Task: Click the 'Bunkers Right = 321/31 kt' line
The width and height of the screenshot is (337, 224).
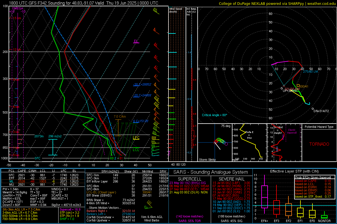Action: pyautogui.click(x=111, y=211)
